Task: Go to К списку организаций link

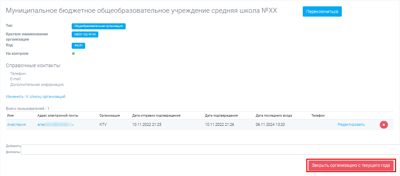Action: [x=46, y=97]
